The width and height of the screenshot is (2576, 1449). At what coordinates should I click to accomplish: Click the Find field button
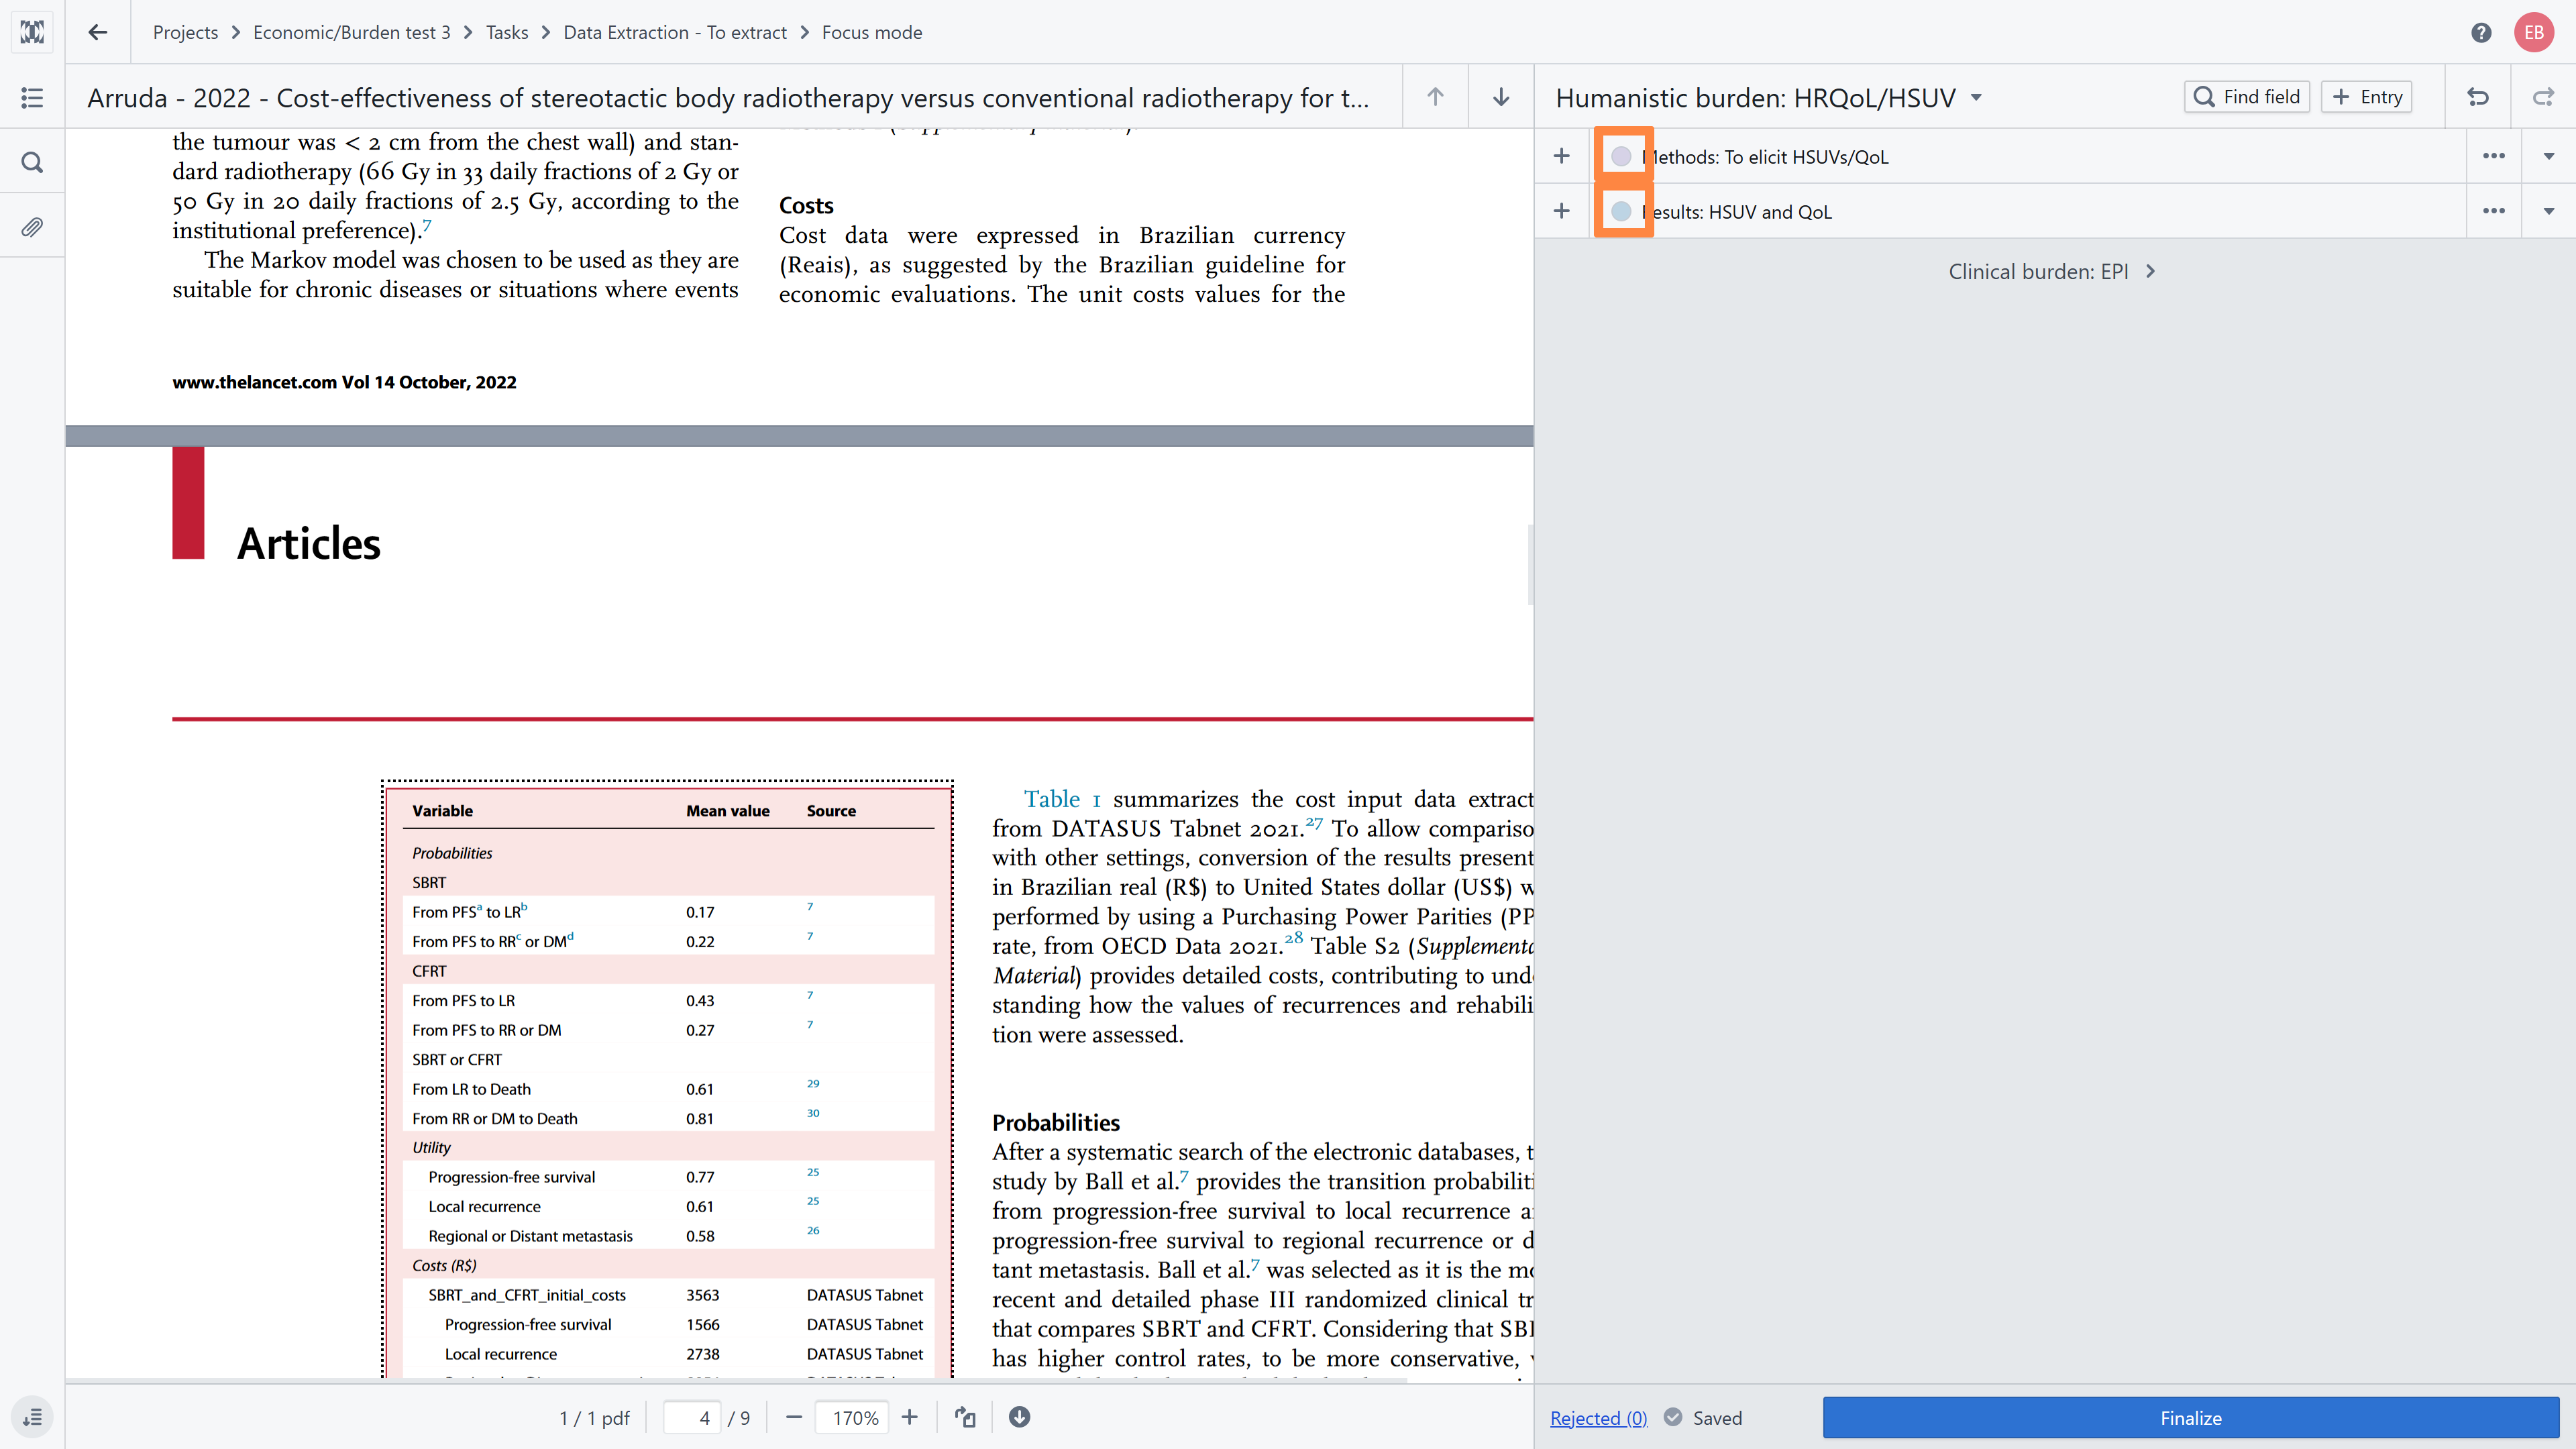coord(2246,97)
